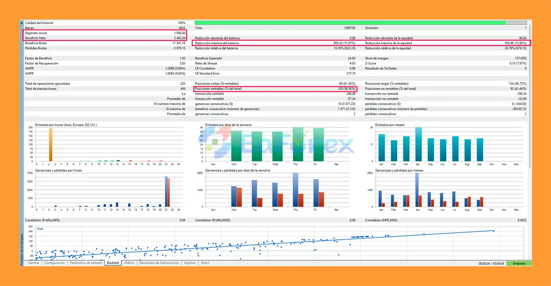Click the close X on the report panel
The width and height of the screenshot is (551, 286).
pos(21,23)
